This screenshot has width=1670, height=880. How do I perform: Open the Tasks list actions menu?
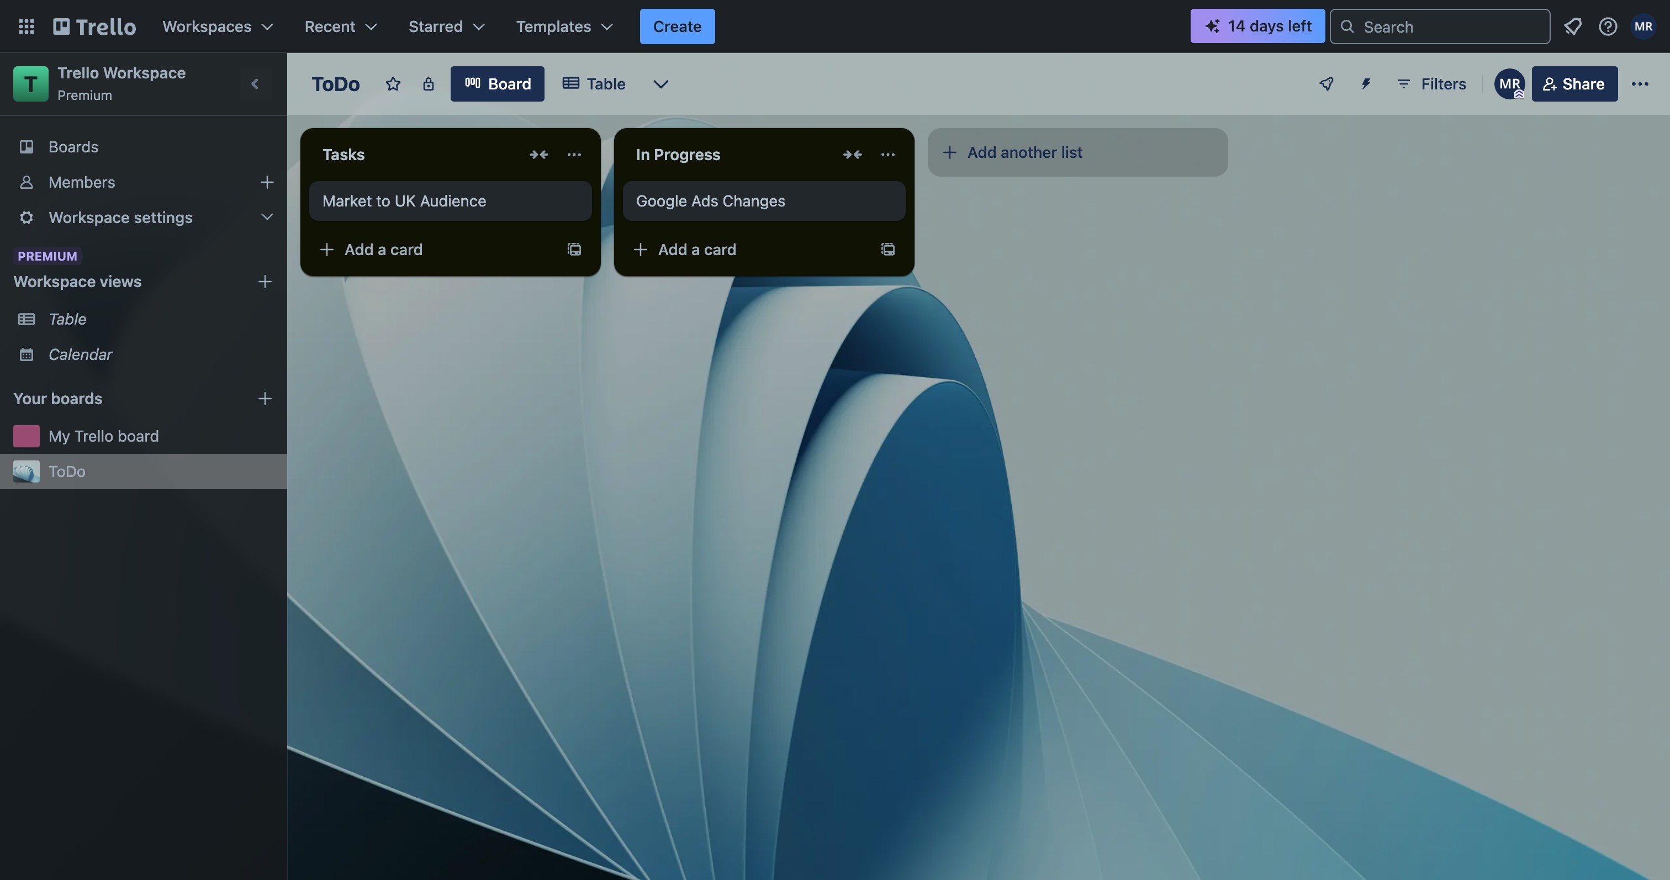[x=574, y=154]
